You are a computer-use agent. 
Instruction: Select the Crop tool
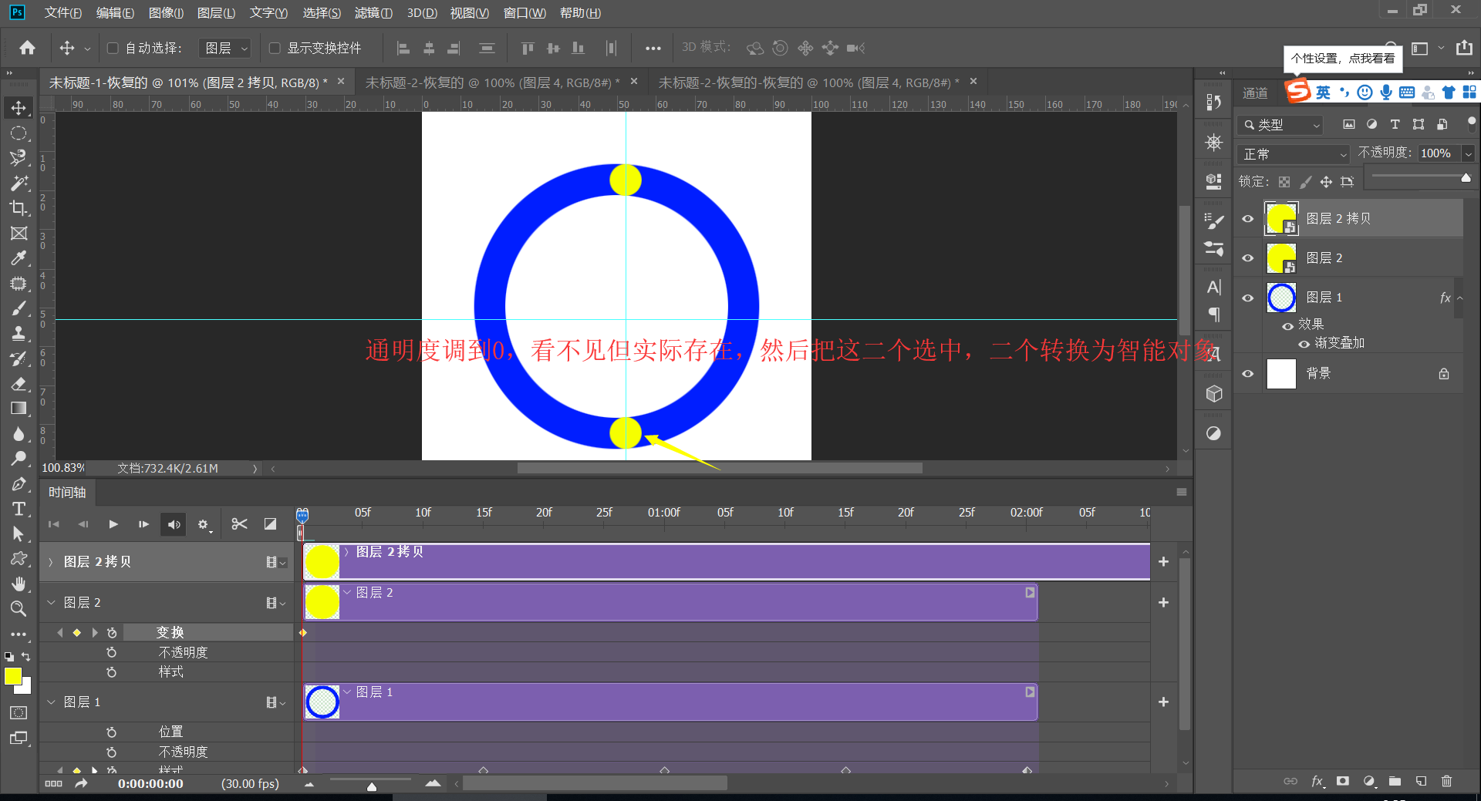click(19, 208)
